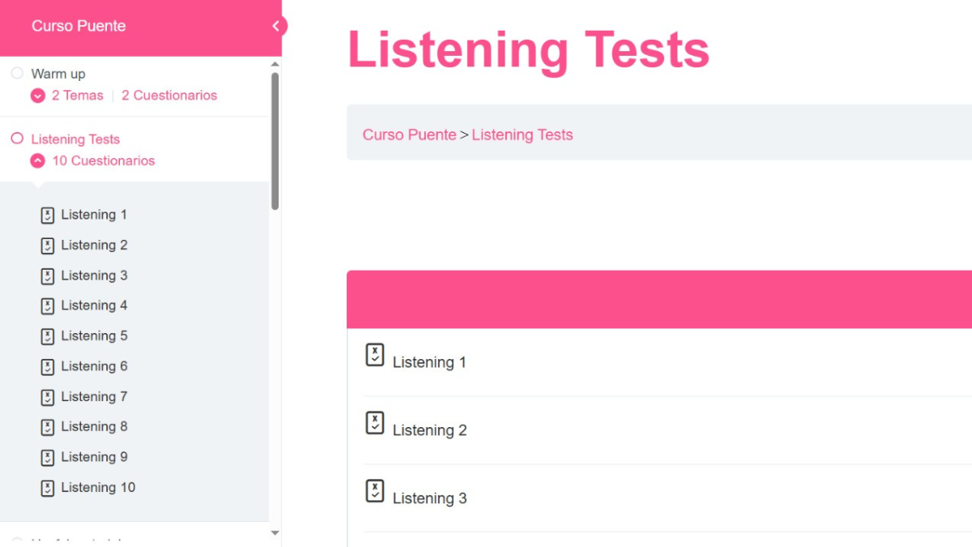Click quiz icon next to main Listening 1
Viewport: 972px width, 547px height.
tap(374, 355)
